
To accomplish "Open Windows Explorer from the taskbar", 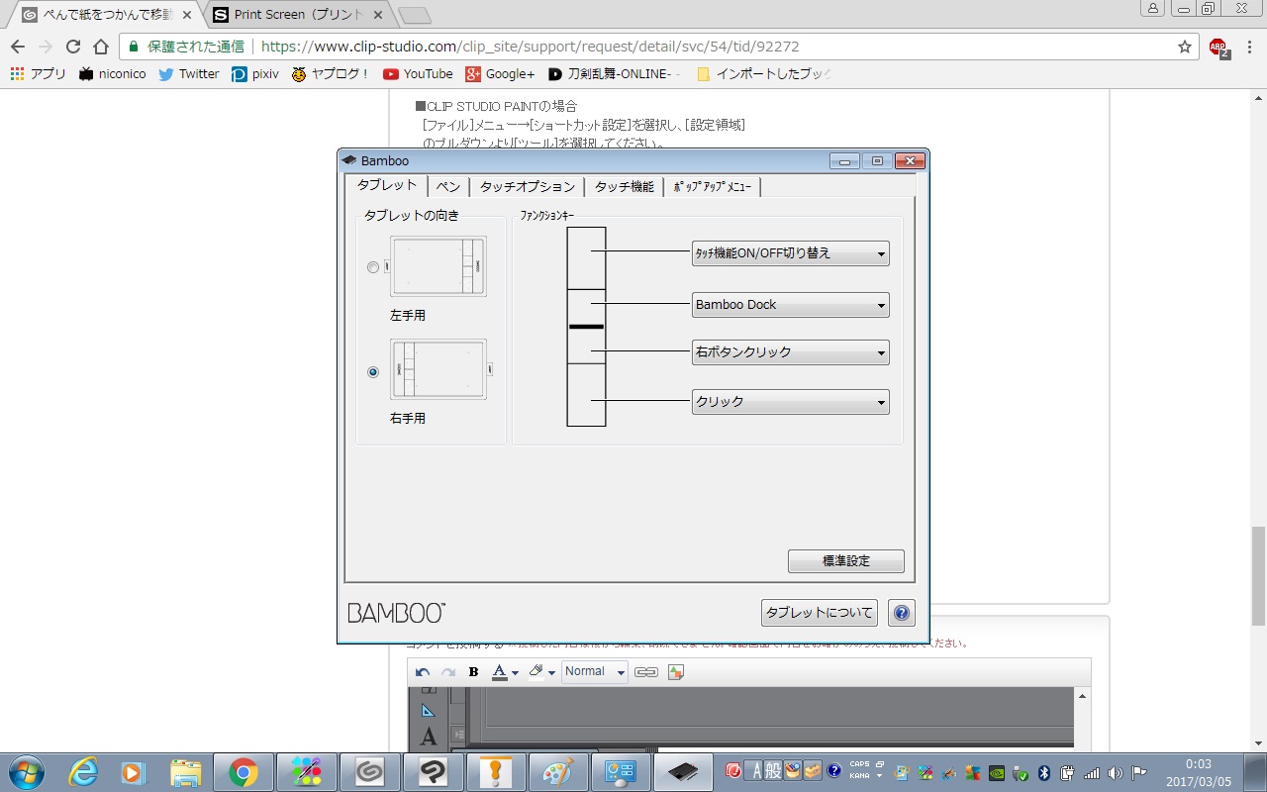I will pyautogui.click(x=186, y=772).
